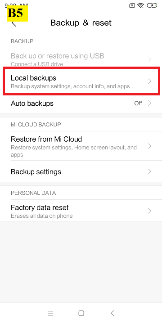The height and width of the screenshot is (324, 162).
Task: Open Restore from Mi Cloud
Action: [x=81, y=146]
